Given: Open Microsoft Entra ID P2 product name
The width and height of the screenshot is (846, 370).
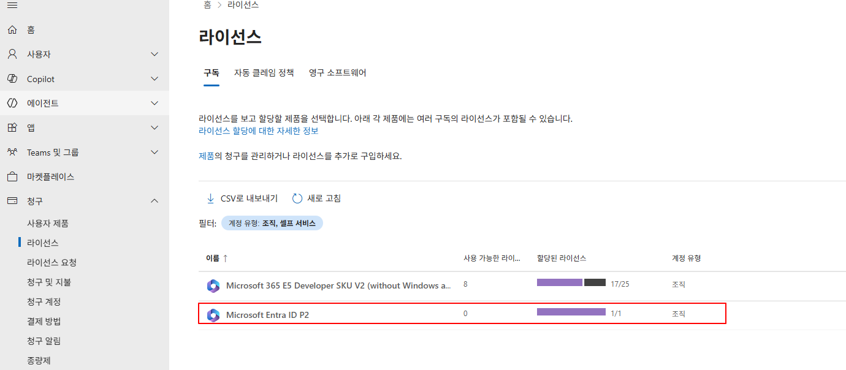Looking at the screenshot, I should (268, 315).
